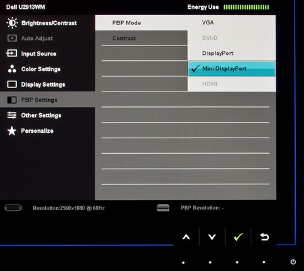Confirm with the green checkmark icon
This screenshot has height=271, width=304.
238,236
